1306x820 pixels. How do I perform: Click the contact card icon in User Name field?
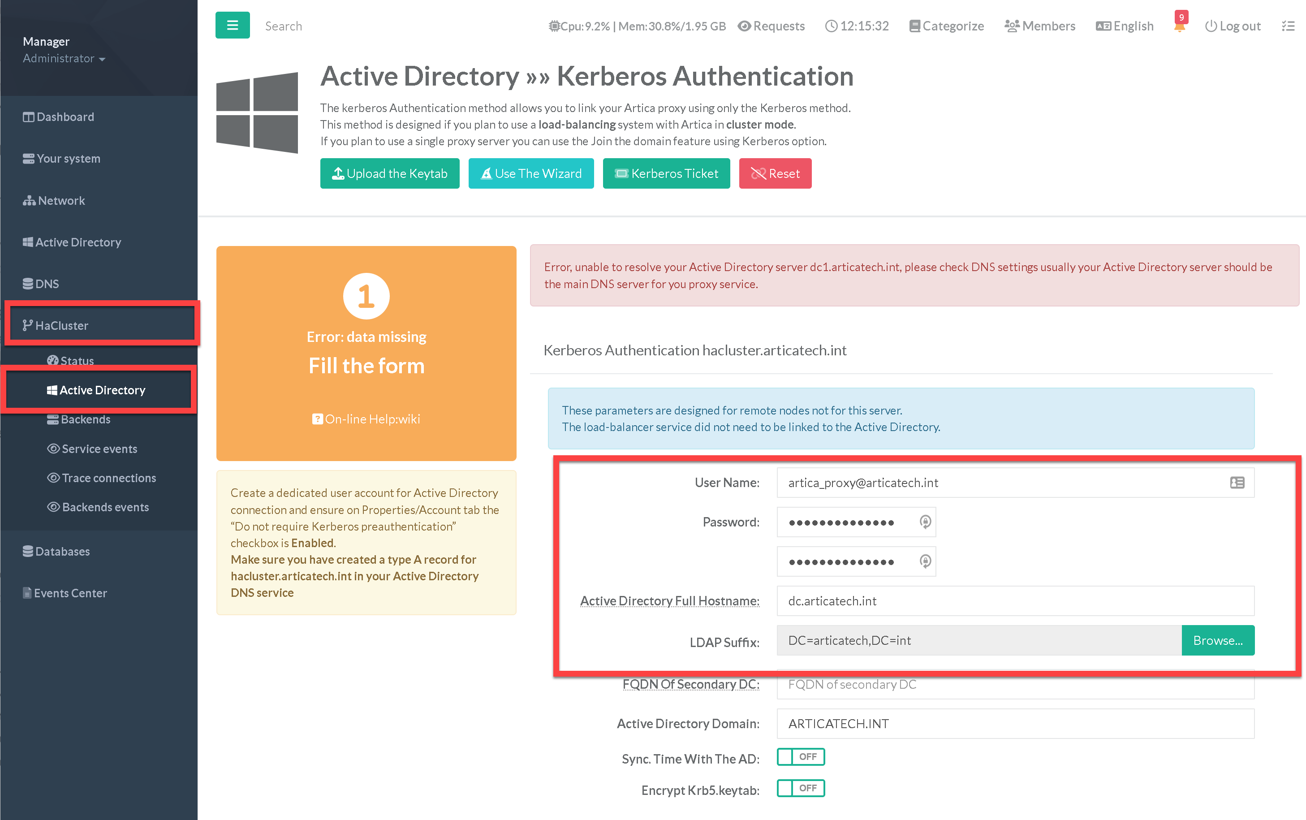tap(1237, 483)
